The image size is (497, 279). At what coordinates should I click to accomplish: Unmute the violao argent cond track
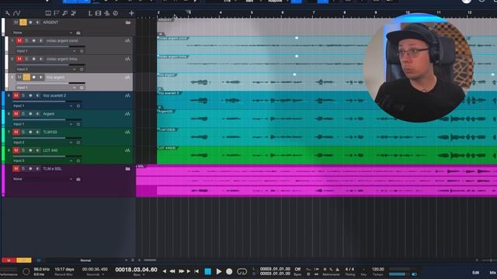(x=19, y=41)
